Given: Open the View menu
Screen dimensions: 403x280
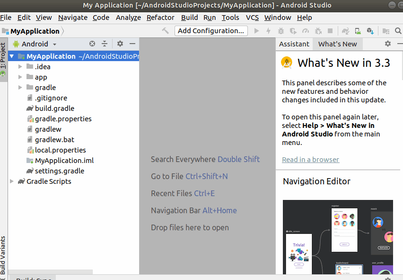Looking at the screenshot, I should (44, 18).
